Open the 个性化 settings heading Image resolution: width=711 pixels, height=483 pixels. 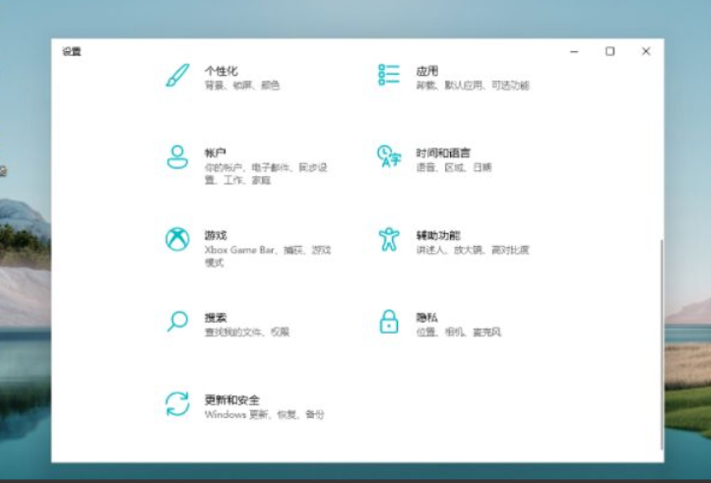[x=221, y=71]
